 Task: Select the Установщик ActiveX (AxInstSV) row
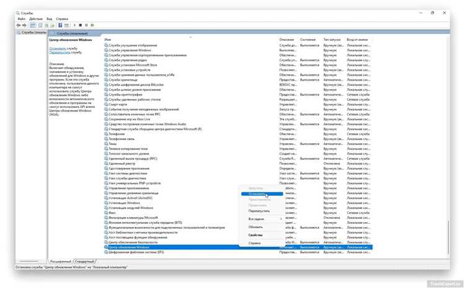coord(237,198)
